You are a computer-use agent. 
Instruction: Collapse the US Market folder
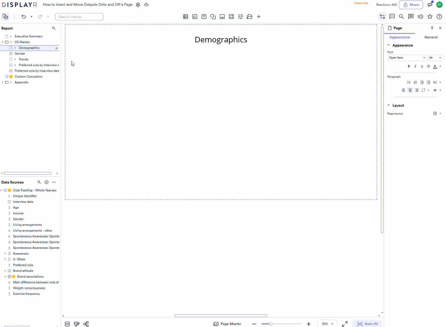(2, 42)
